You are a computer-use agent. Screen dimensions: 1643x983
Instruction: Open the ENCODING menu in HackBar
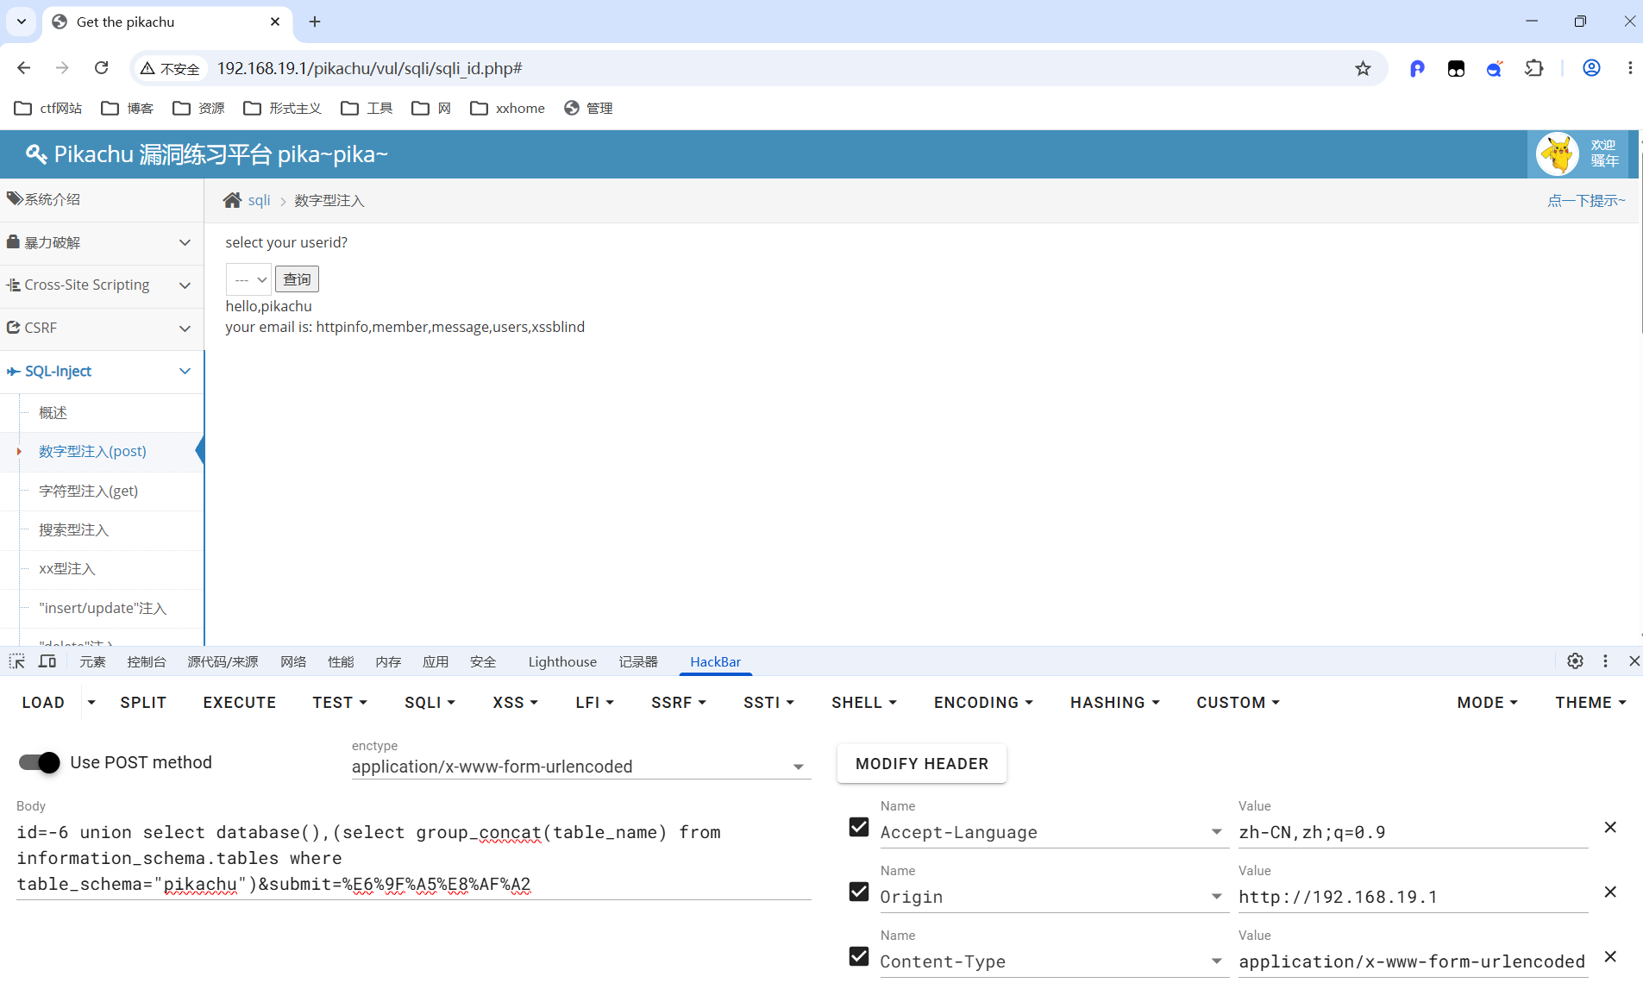pyautogui.click(x=983, y=703)
